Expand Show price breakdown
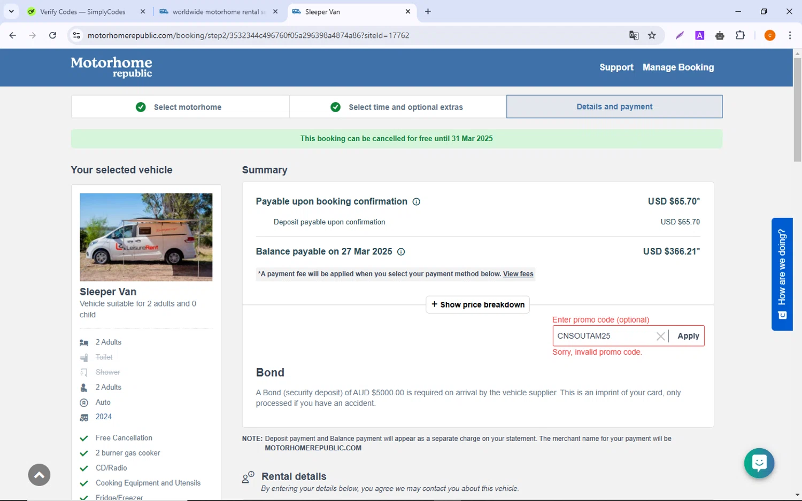The image size is (802, 501). point(477,304)
